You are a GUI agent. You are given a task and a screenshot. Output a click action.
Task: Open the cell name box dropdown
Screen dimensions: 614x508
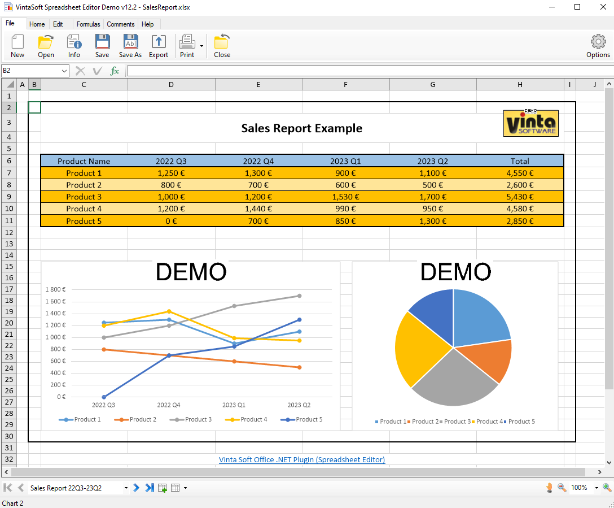coord(64,71)
